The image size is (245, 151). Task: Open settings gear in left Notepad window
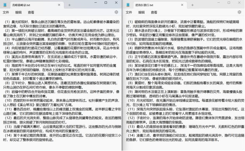[116, 12]
